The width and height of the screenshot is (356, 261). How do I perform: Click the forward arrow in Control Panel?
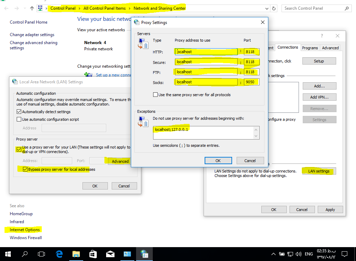pos(17,8)
